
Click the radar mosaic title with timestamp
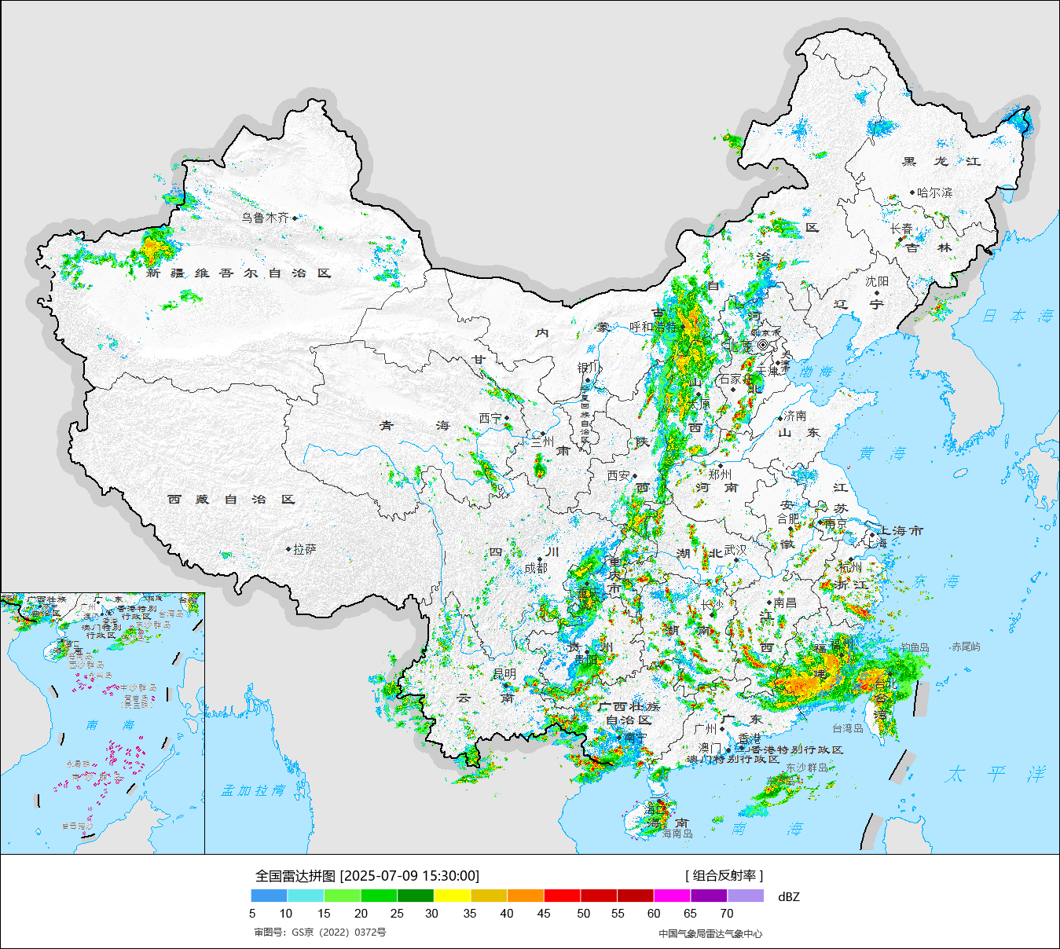(x=367, y=876)
